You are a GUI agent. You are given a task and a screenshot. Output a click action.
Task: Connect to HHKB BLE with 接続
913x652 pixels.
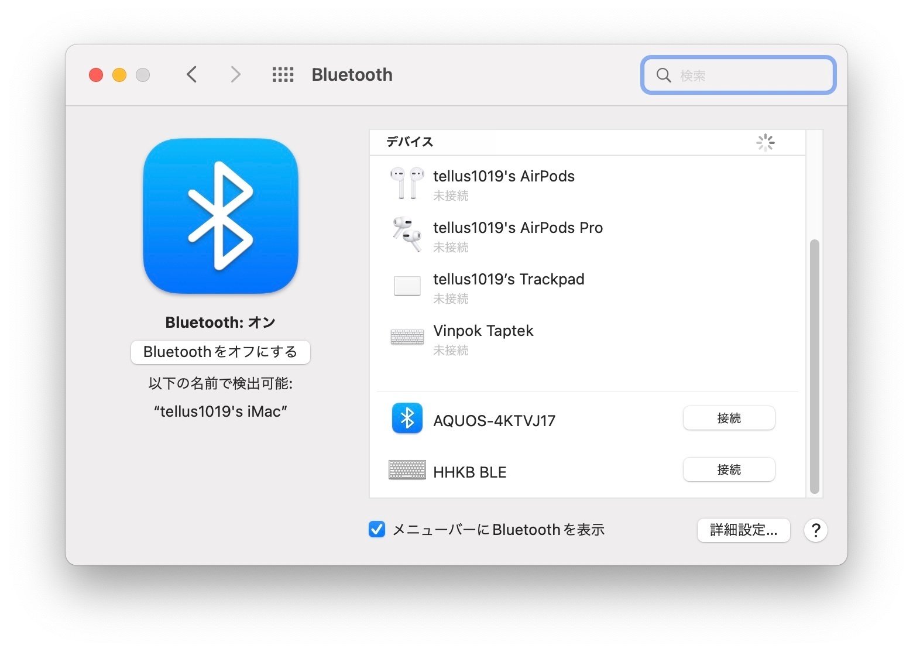click(x=729, y=469)
